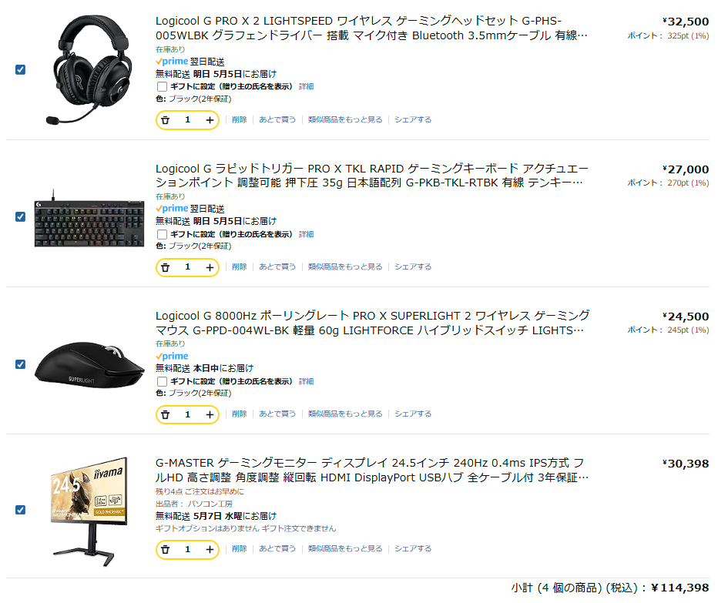Screen dimensions: 718x603
Task: Uncheck the headset item selection checkbox
Action: coord(20,69)
